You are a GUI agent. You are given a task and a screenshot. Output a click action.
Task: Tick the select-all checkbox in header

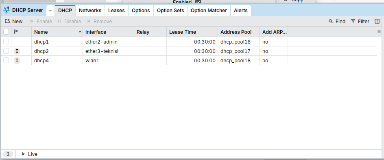click(6, 32)
